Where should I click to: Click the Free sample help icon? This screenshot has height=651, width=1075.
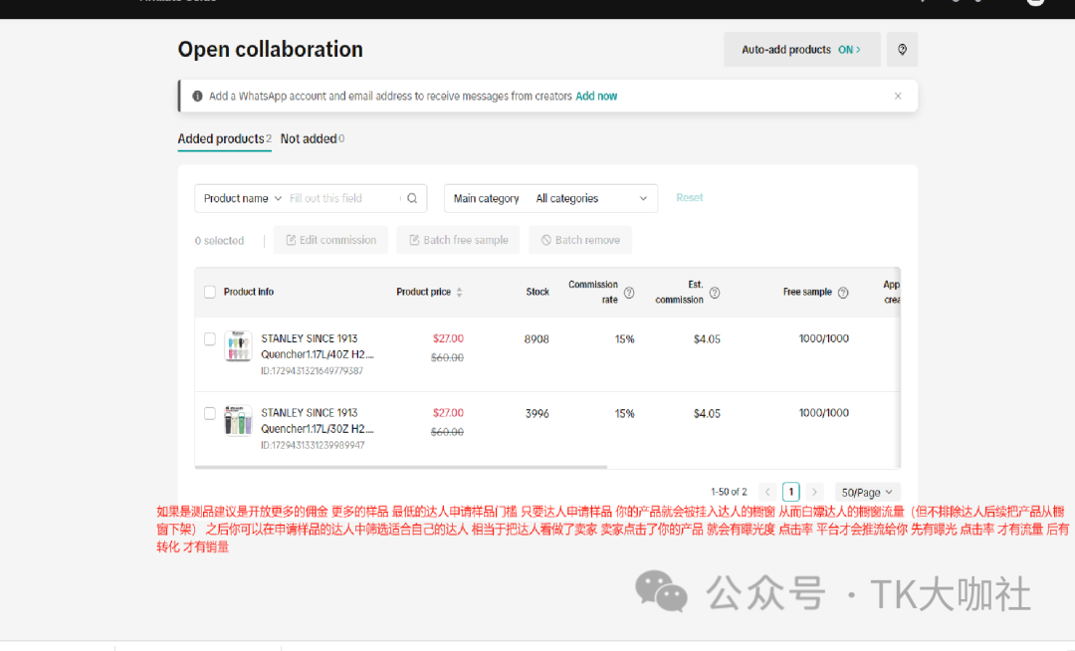pyautogui.click(x=843, y=293)
